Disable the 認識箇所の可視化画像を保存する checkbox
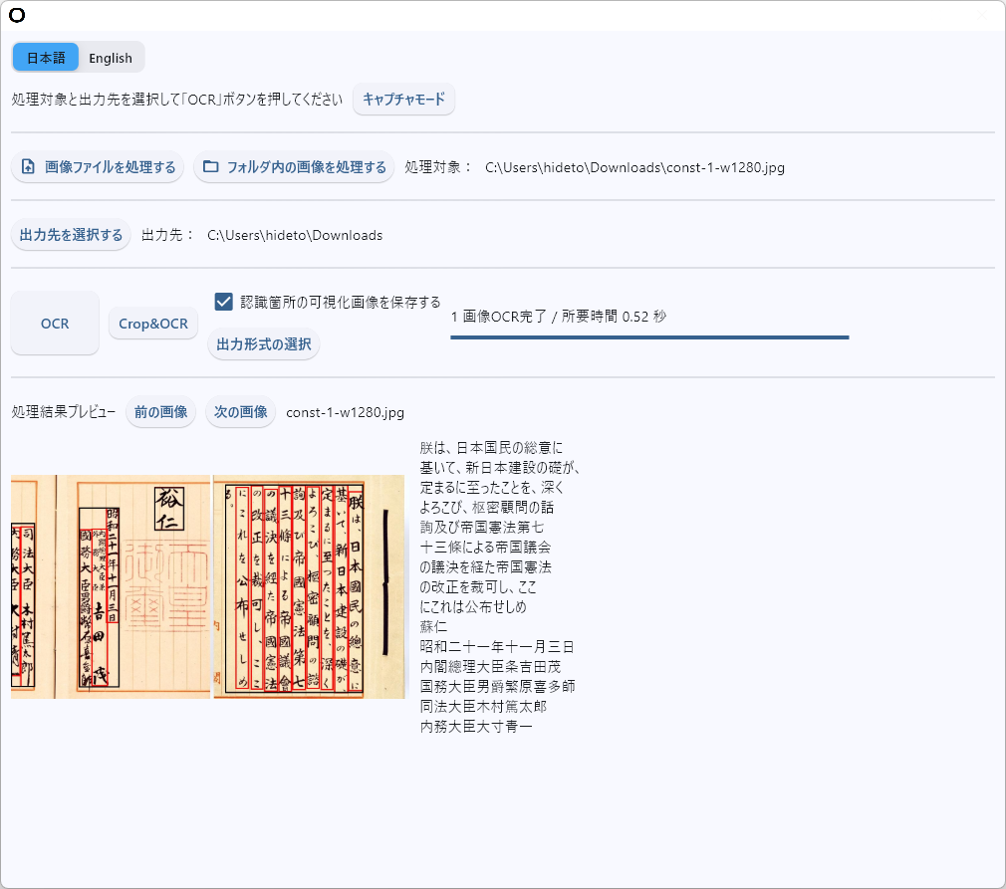This screenshot has height=889, width=1006. point(221,299)
